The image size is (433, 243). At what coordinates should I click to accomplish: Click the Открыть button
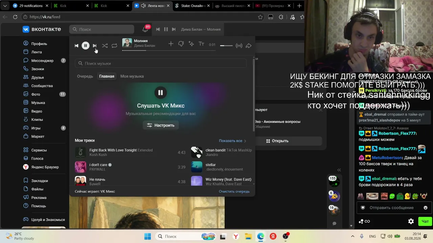(x=277, y=141)
